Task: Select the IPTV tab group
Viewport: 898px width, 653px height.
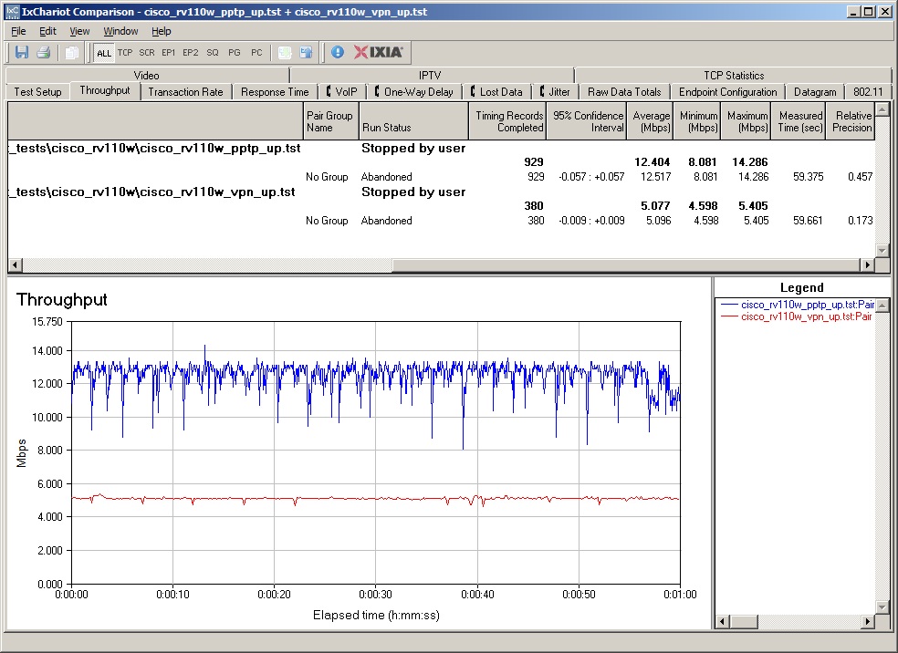Action: click(430, 75)
